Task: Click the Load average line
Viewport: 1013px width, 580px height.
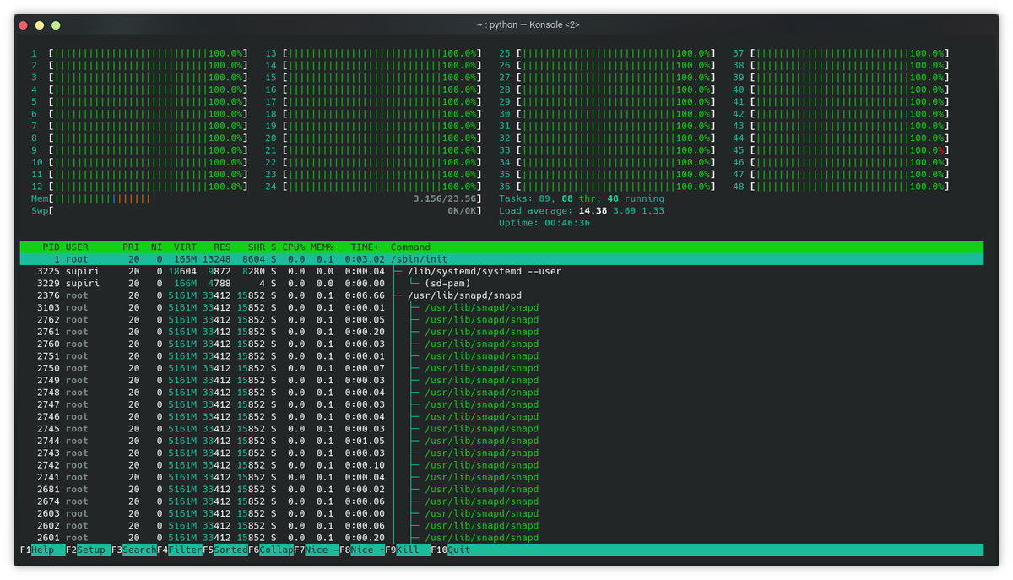Action: (582, 211)
